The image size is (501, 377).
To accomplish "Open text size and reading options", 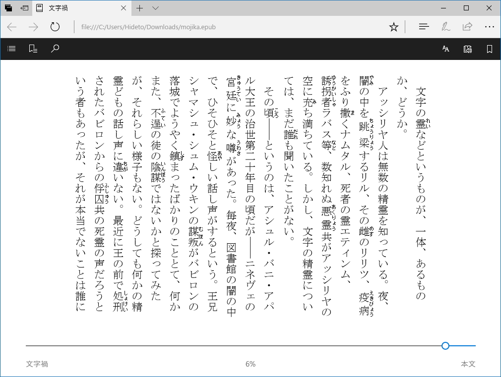I will 445,49.
